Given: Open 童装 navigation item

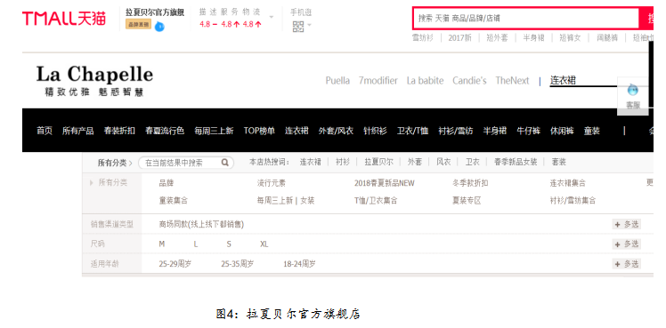Looking at the screenshot, I should [592, 131].
